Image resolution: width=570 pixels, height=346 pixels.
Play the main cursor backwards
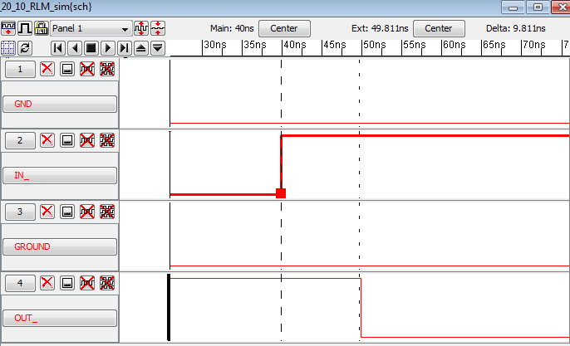click(x=75, y=48)
